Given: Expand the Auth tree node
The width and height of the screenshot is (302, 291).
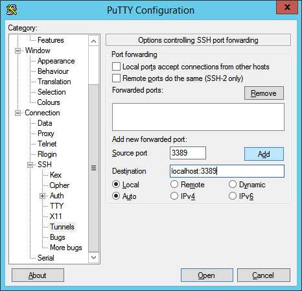Looking at the screenshot, I should pos(43,196).
